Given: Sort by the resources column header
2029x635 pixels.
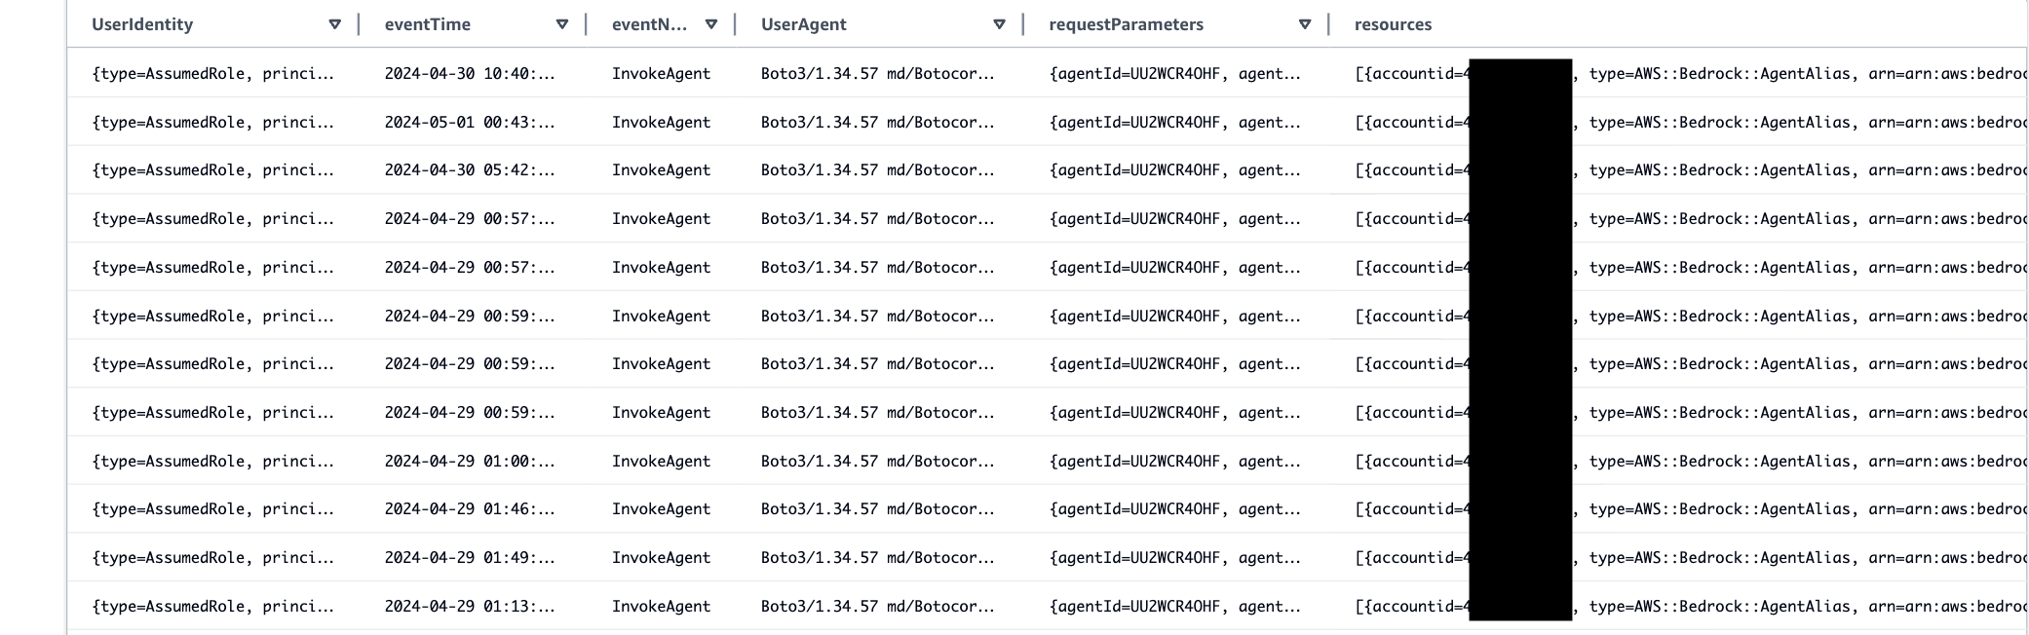Looking at the screenshot, I should [x=1392, y=24].
